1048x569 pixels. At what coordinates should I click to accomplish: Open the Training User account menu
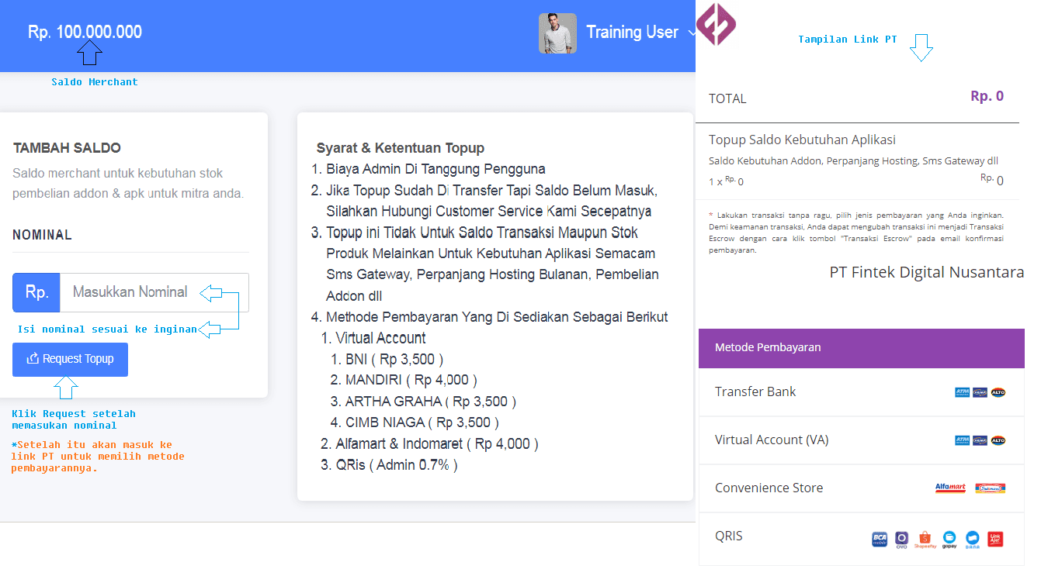tap(632, 33)
